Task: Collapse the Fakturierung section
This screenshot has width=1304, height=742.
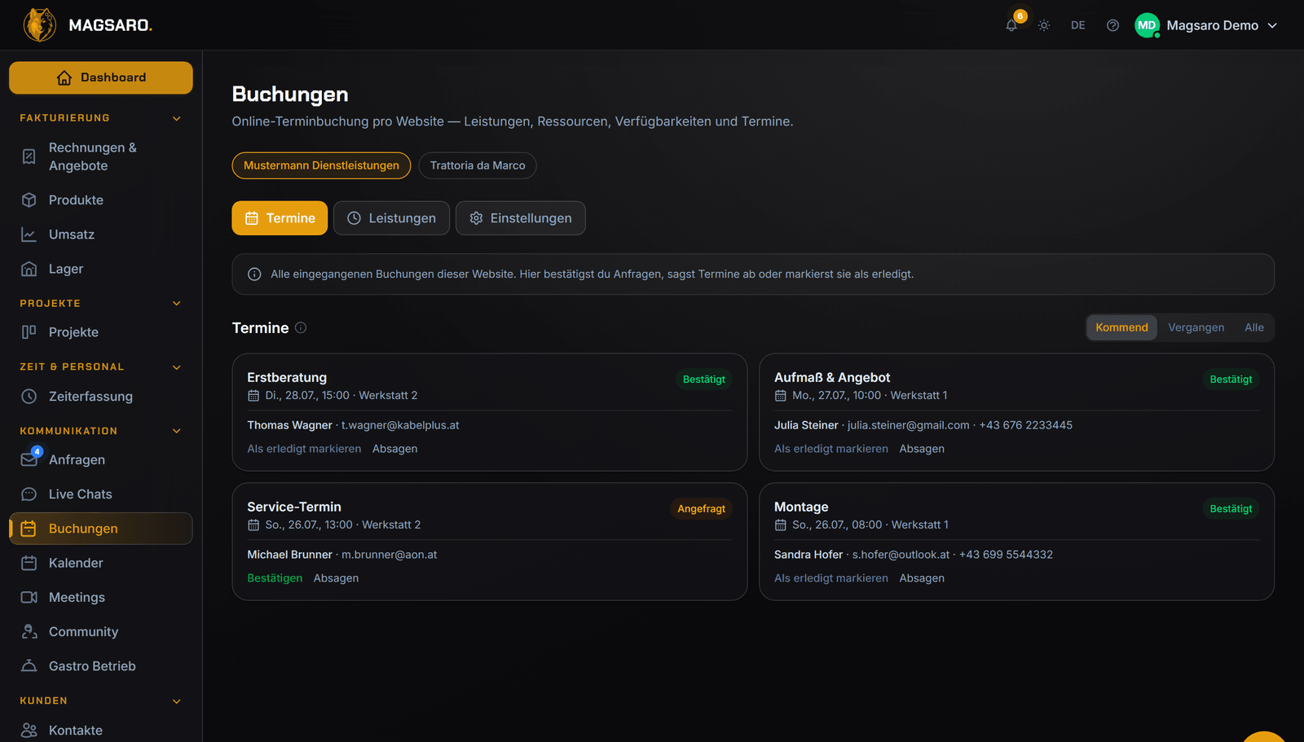Action: pos(177,118)
